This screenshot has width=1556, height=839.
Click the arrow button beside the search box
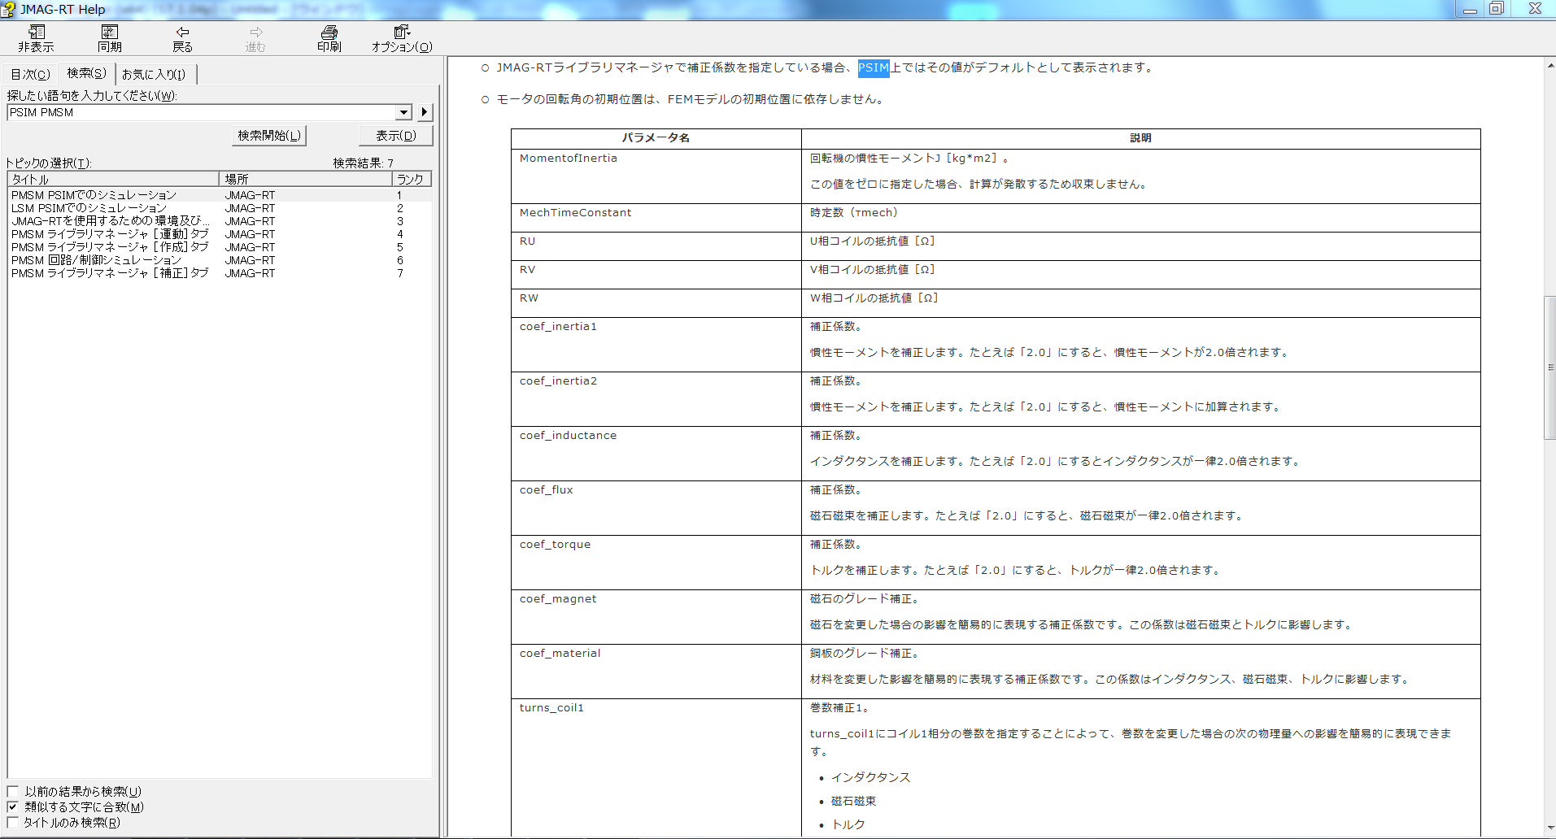point(425,112)
